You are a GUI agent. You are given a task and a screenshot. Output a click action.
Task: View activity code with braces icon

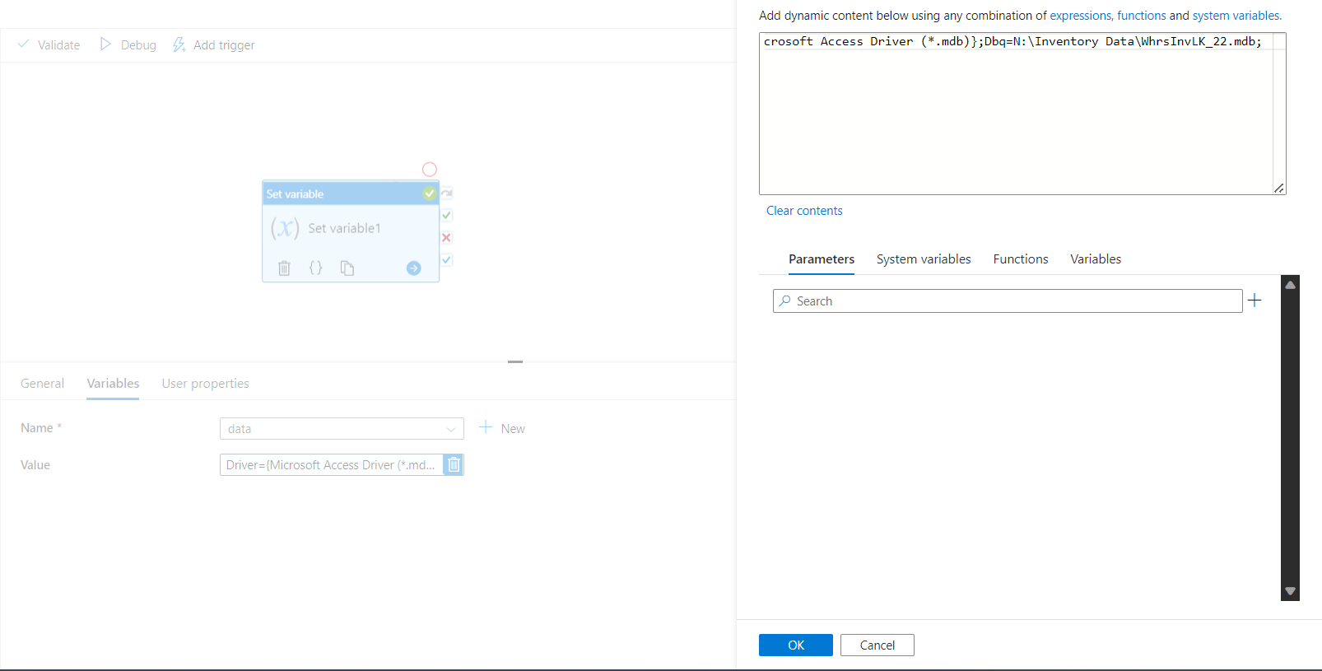[315, 268]
